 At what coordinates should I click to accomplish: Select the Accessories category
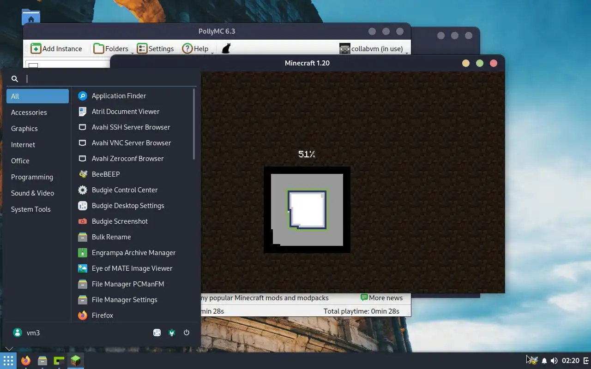click(37, 113)
